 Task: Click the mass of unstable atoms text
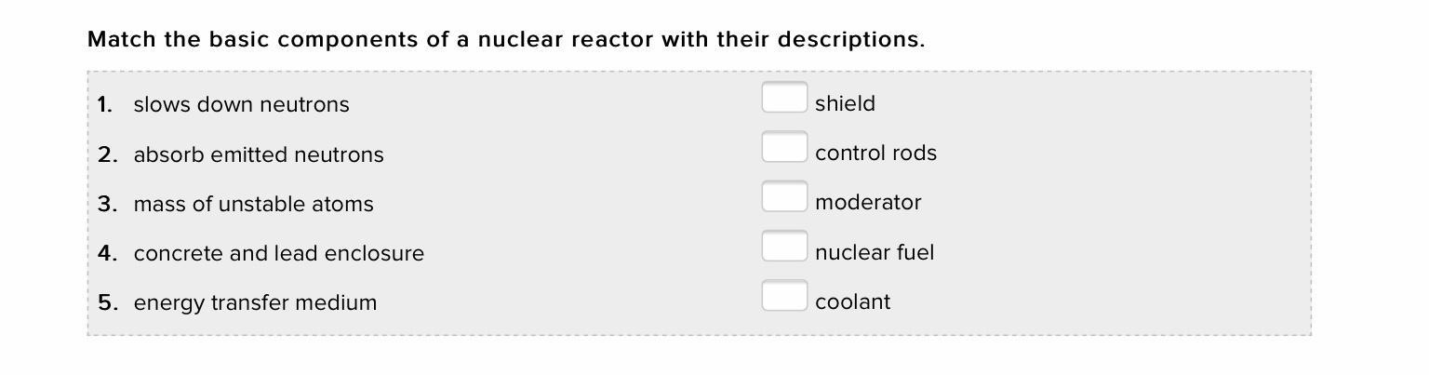click(253, 204)
